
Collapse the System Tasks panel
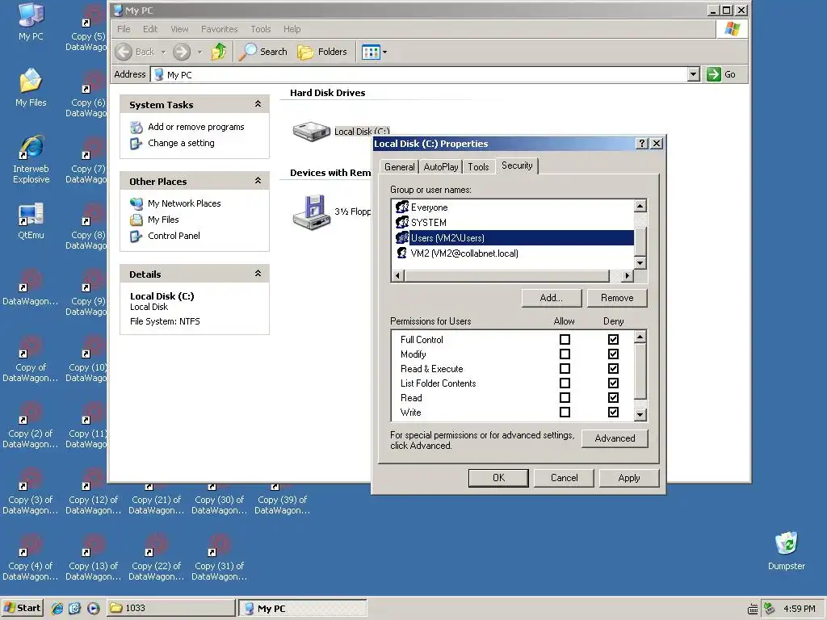tap(258, 104)
